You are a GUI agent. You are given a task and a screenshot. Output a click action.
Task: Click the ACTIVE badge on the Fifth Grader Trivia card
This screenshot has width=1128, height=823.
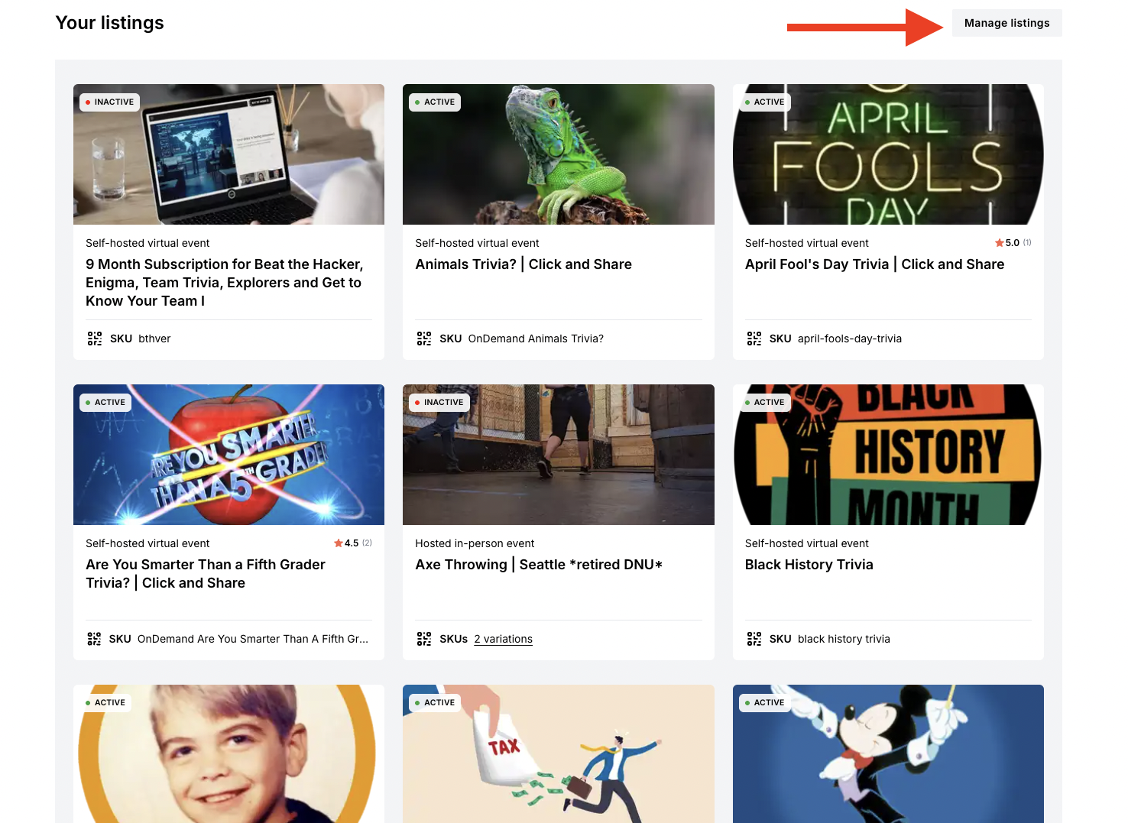pos(105,402)
